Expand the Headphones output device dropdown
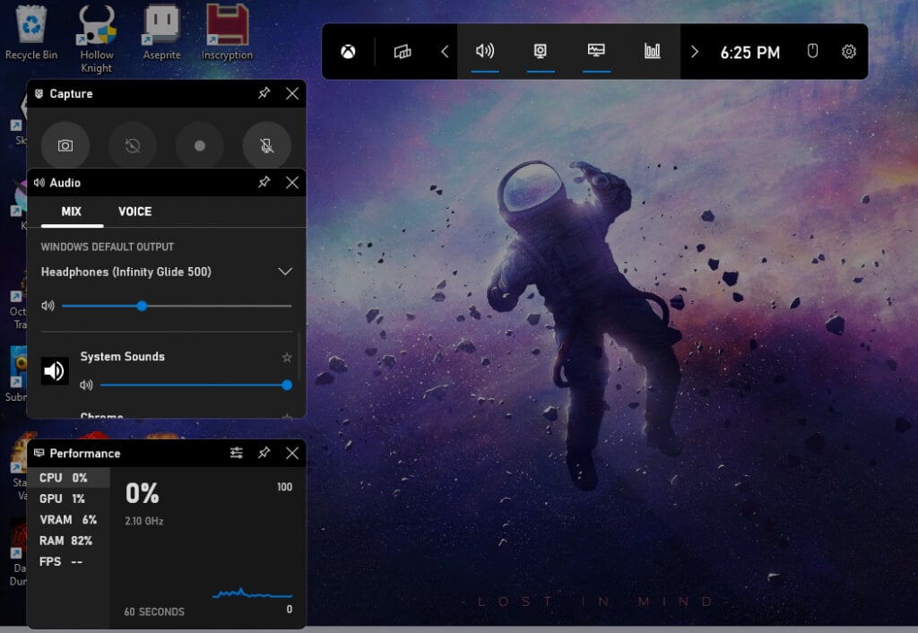The height and width of the screenshot is (633, 918). [285, 272]
